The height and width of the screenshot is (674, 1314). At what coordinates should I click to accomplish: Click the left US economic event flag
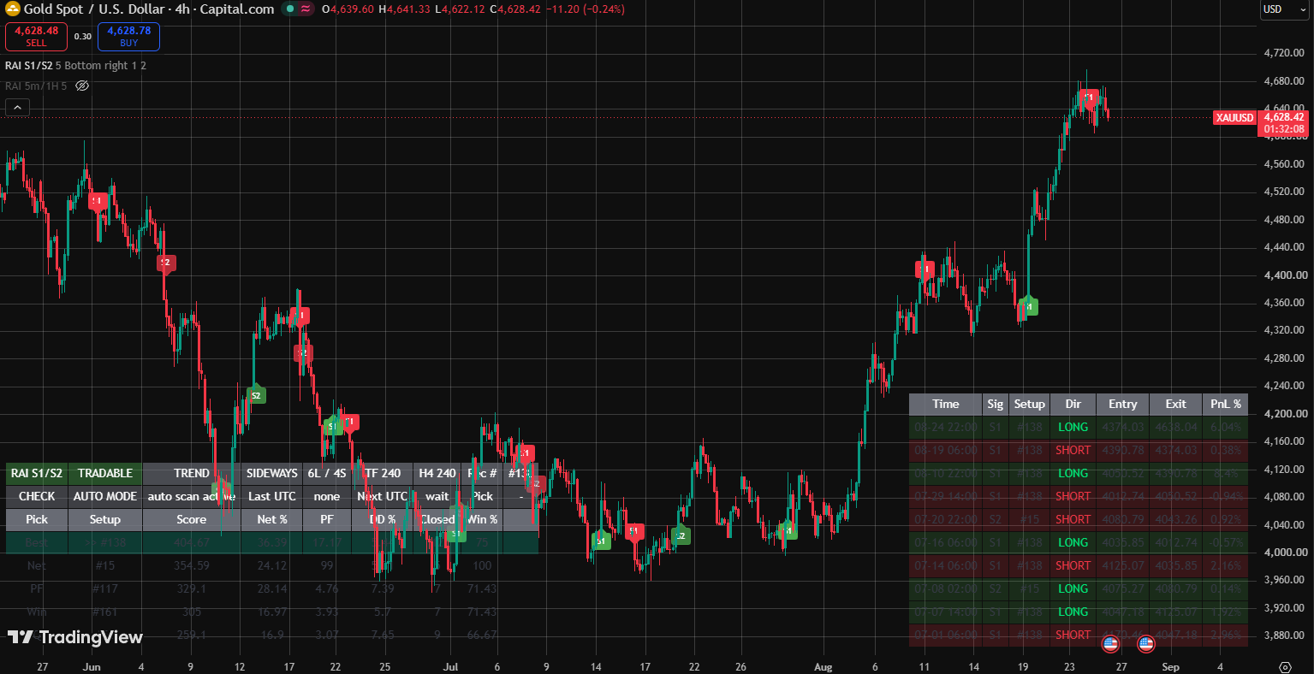pyautogui.click(x=1110, y=644)
